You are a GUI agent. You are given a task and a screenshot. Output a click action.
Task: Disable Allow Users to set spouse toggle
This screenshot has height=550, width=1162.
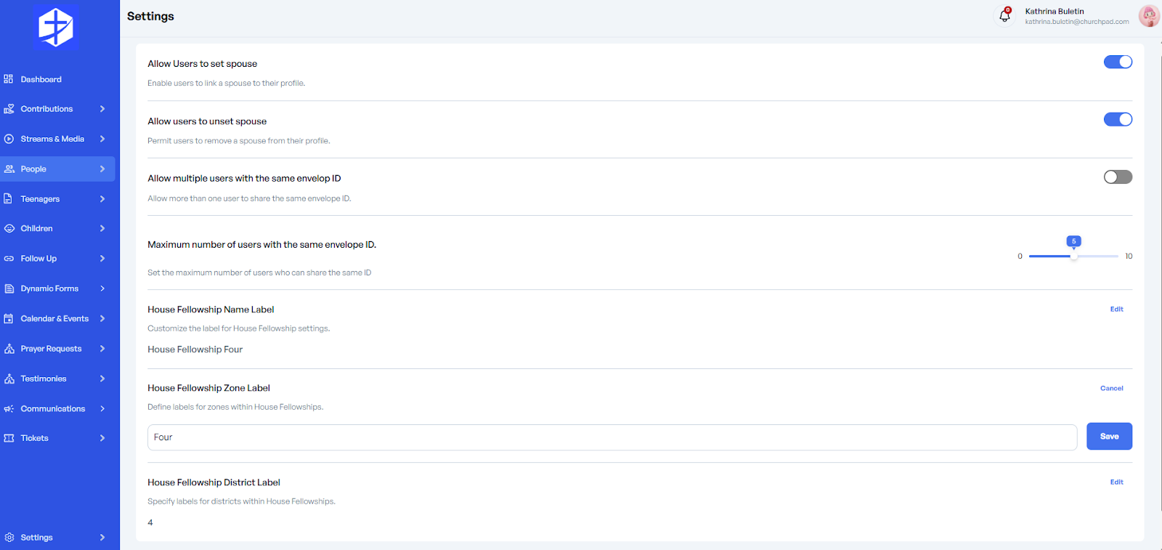click(1118, 62)
